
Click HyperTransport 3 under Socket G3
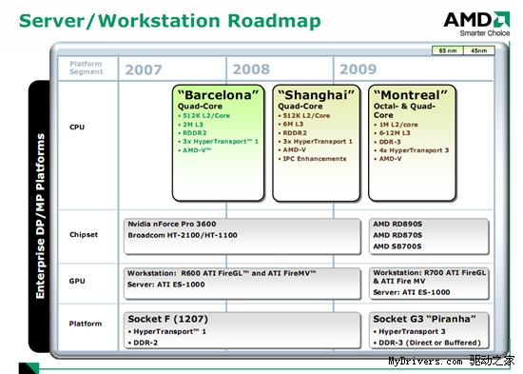410,331
